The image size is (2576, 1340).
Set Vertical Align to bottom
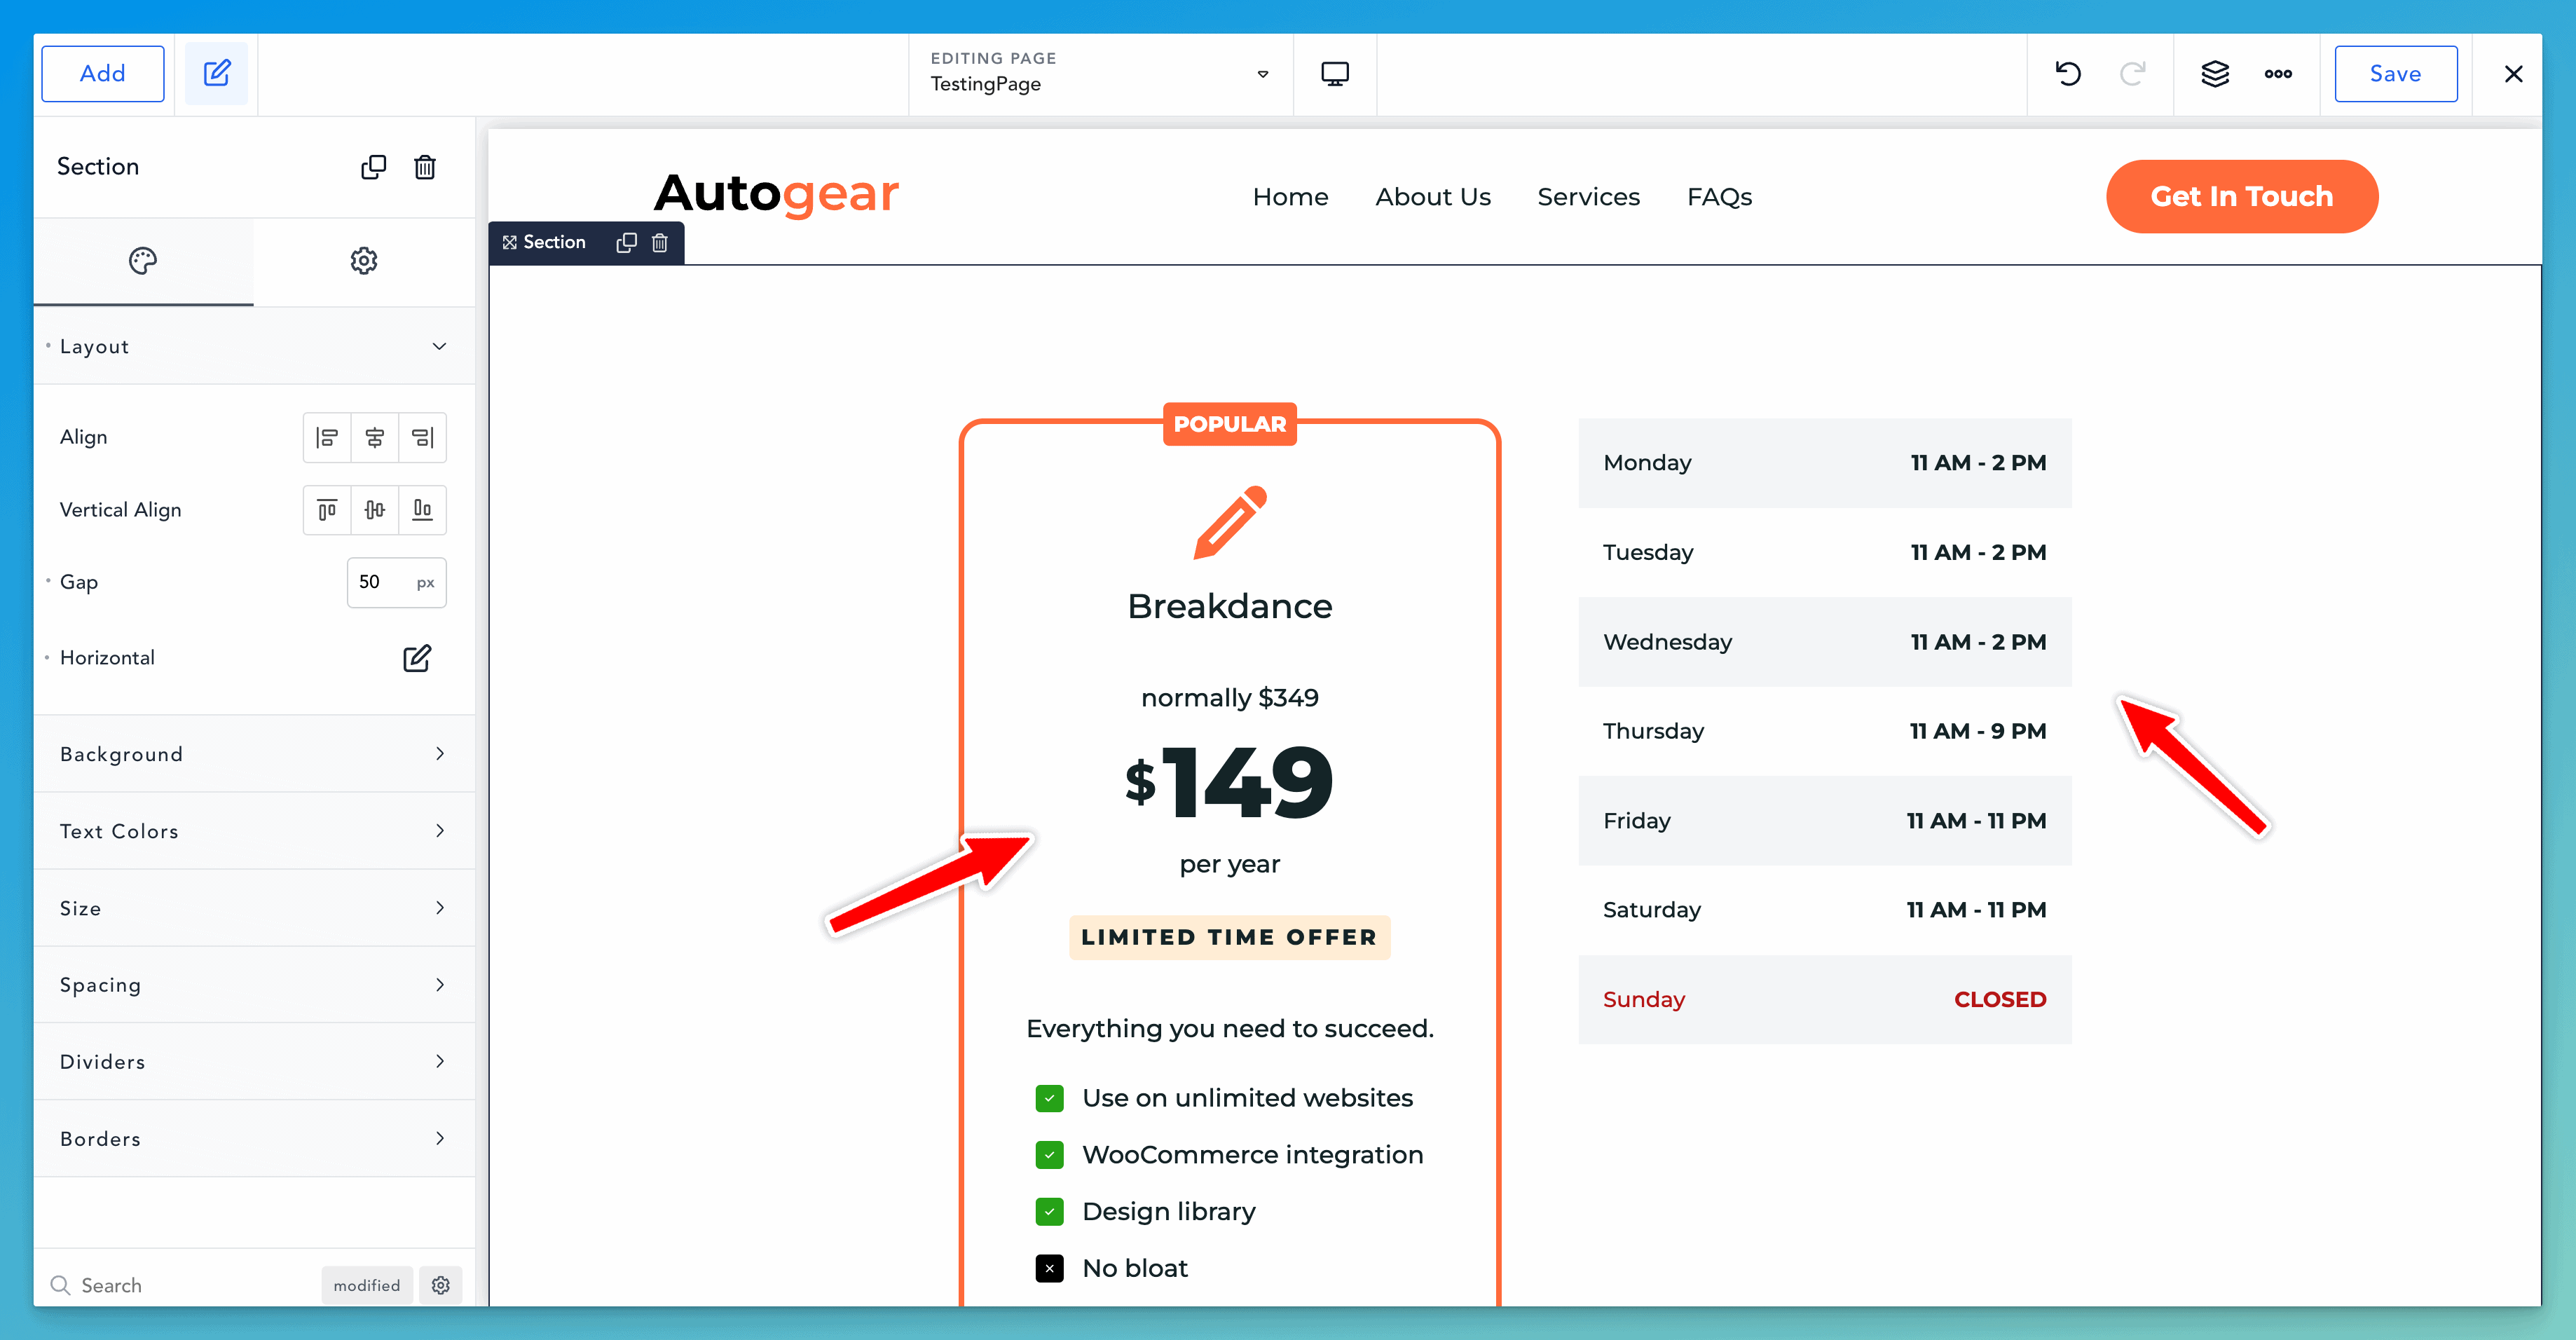tap(422, 510)
